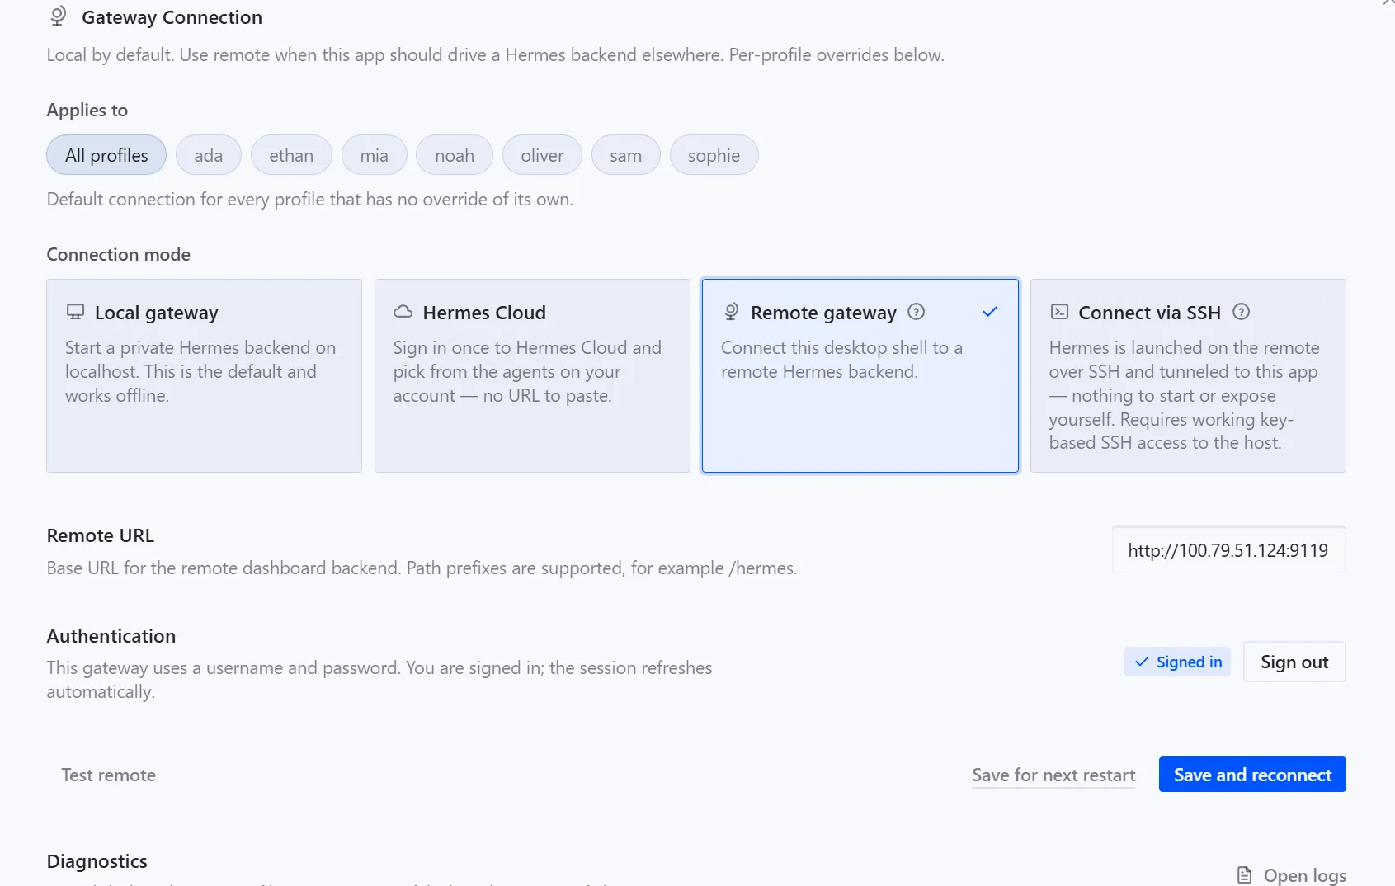This screenshot has height=886, width=1395.
Task: Click the Signed in status badge
Action: [x=1177, y=662]
